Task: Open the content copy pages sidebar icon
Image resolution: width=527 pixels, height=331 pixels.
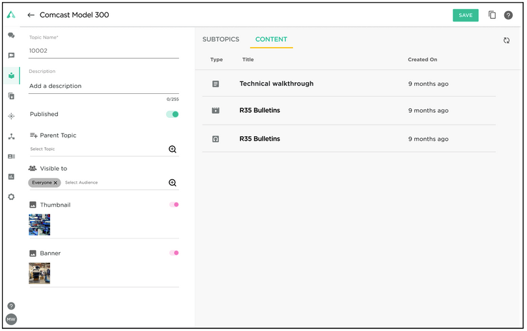Action: tap(12, 96)
